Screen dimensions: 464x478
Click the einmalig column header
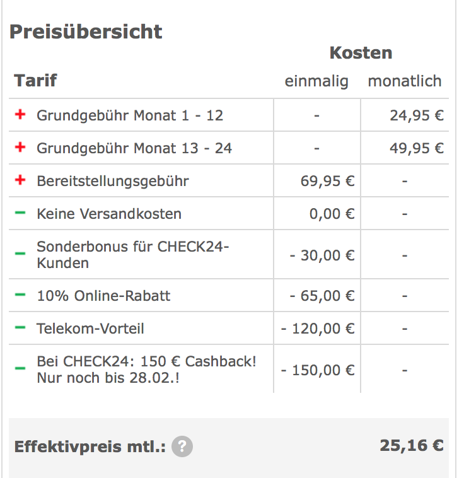[316, 81]
